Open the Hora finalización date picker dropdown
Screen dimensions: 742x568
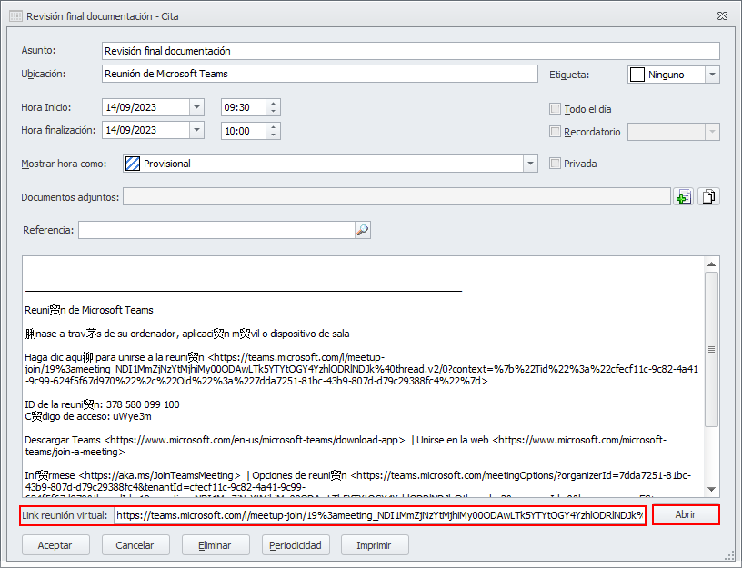tap(196, 130)
